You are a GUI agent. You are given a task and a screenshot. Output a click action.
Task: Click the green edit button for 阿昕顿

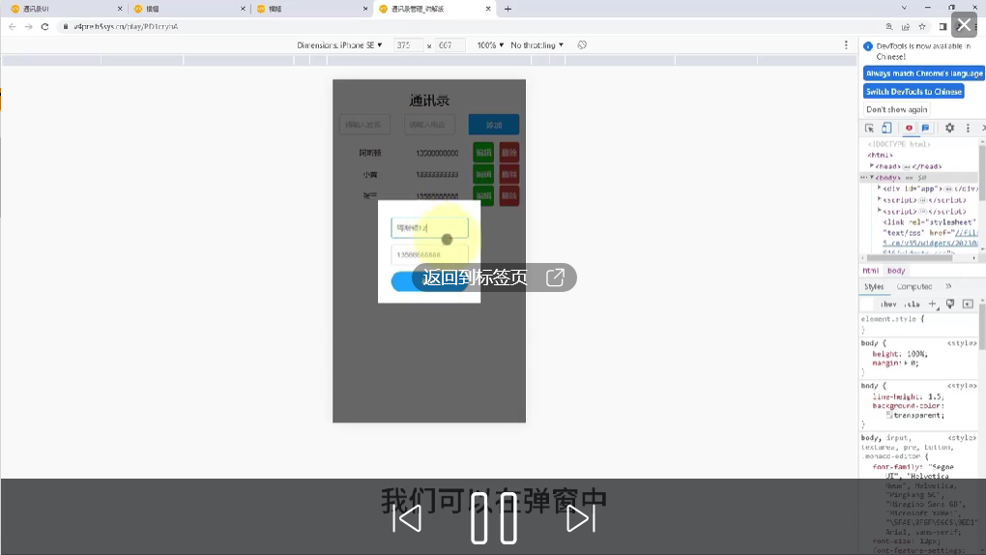[483, 153]
